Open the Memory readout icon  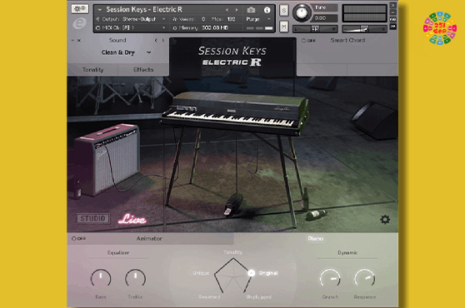[x=175, y=27]
